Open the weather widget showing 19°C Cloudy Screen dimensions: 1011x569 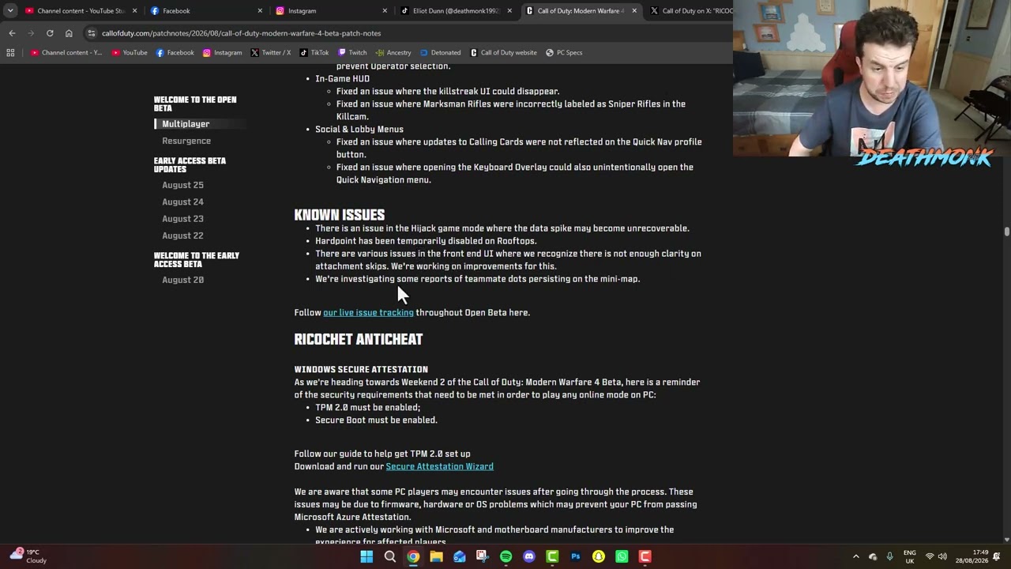click(x=28, y=556)
